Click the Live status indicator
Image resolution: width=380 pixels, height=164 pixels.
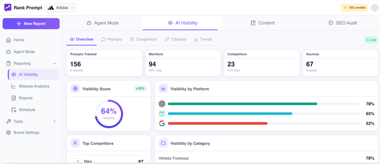pyautogui.click(x=371, y=40)
